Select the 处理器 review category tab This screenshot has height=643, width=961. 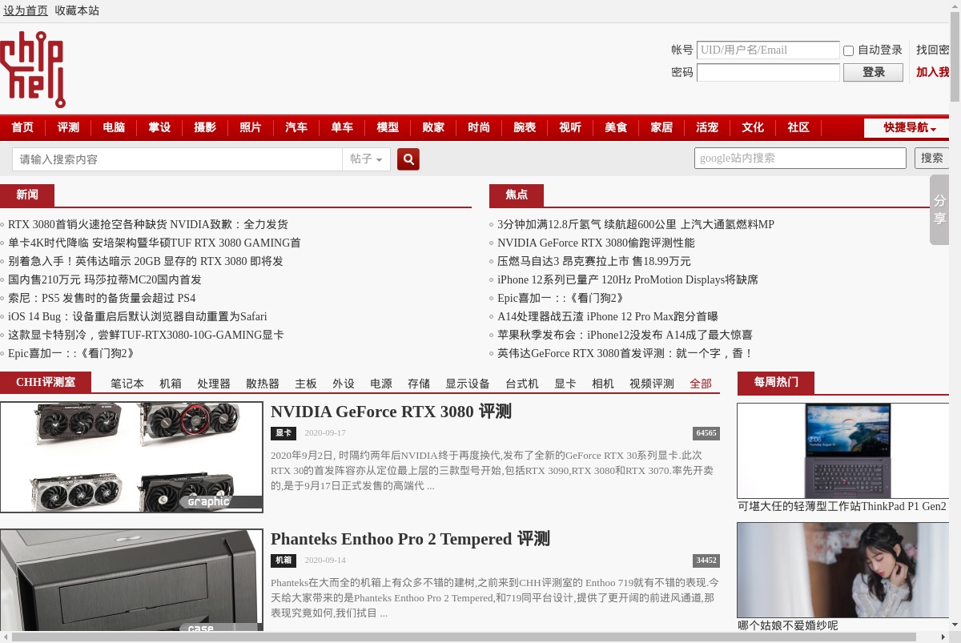click(x=214, y=384)
